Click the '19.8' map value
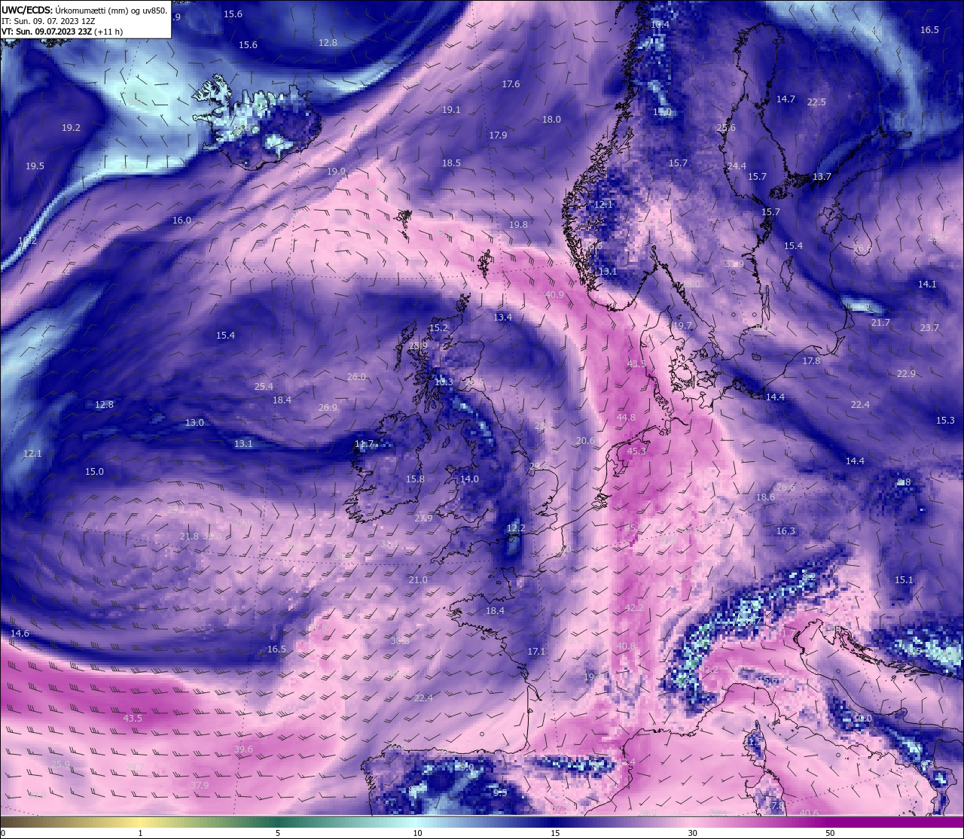The width and height of the screenshot is (964, 839). click(518, 225)
